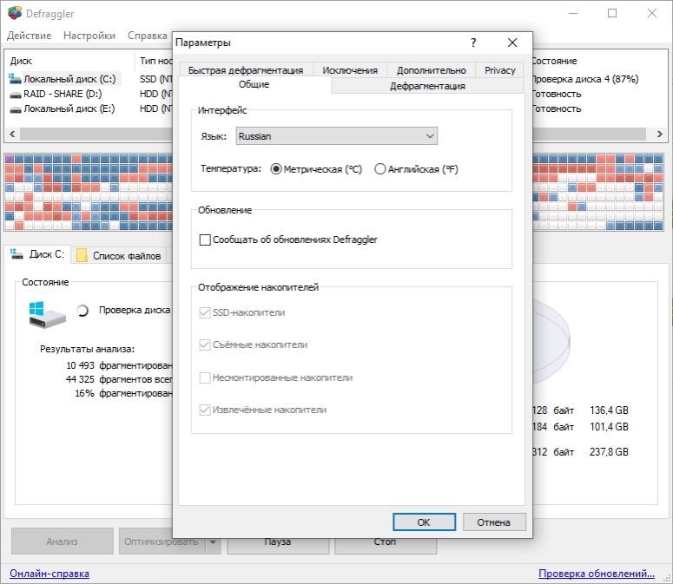Screen dimensions: 673x584
Task: Click the RAID - SHARE (D:) drive icon
Action: pos(16,95)
